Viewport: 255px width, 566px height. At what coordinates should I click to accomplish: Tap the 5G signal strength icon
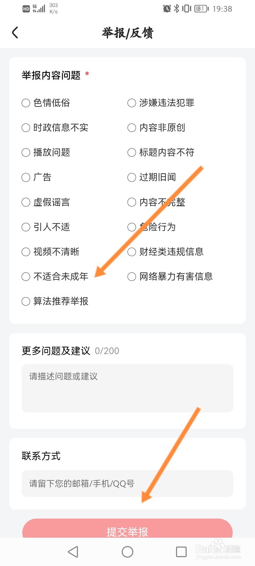(39, 8)
